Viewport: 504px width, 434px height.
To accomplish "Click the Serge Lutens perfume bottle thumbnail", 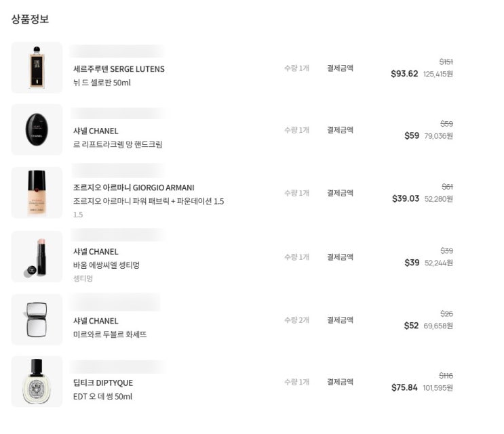I will [37, 68].
